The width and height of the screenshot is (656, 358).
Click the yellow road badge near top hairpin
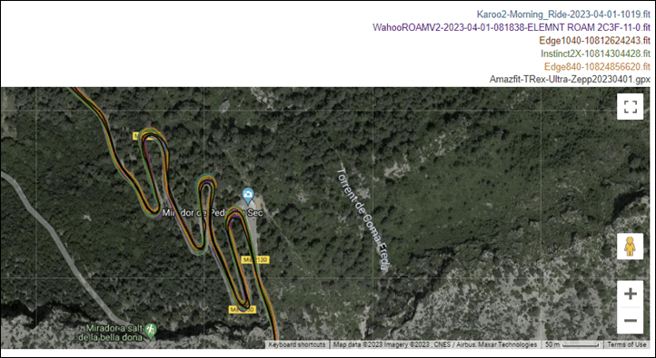coord(138,136)
